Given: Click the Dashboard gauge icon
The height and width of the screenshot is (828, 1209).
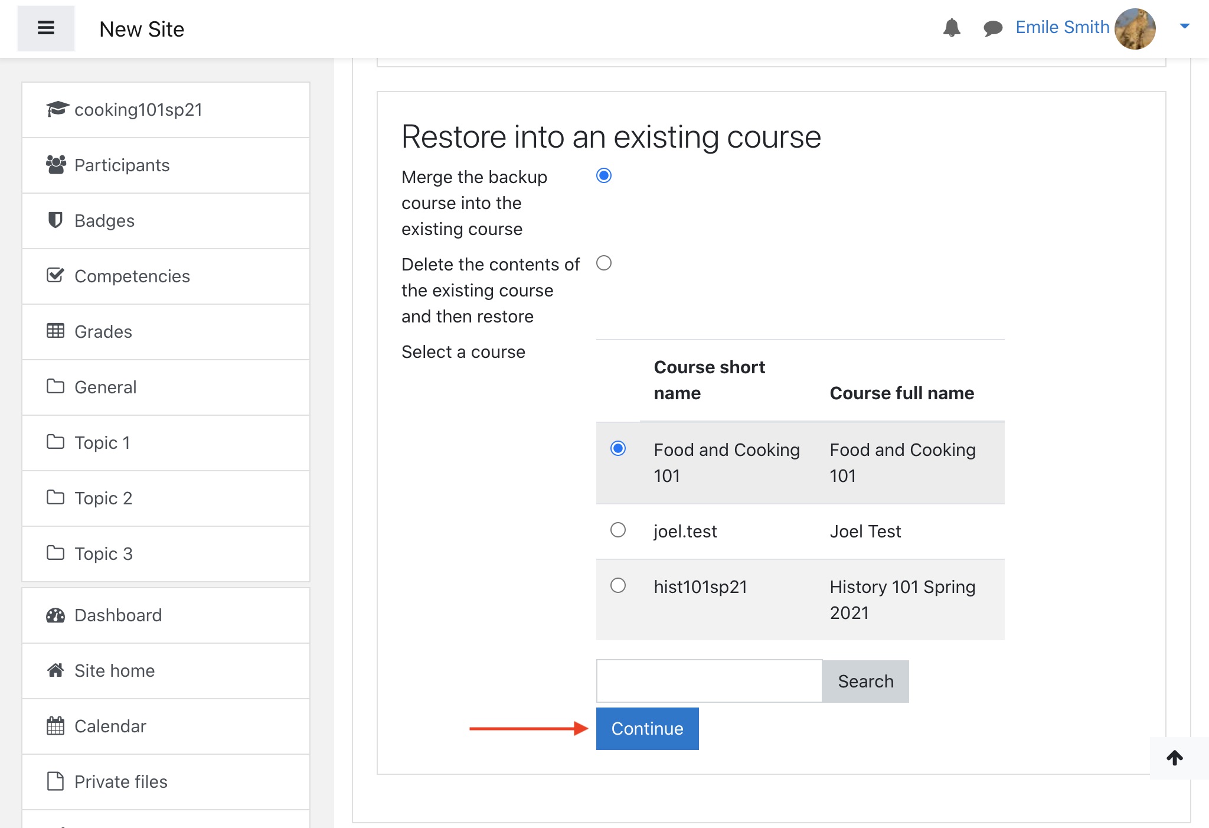Looking at the screenshot, I should point(55,615).
